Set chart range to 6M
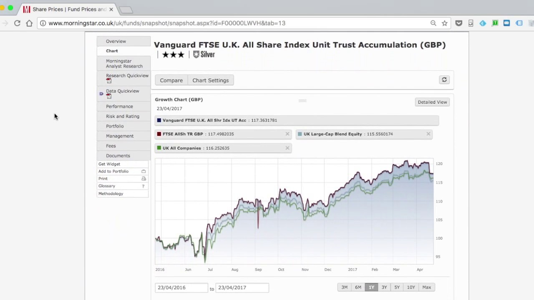Viewport: 534px width, 300px height. pos(358,287)
